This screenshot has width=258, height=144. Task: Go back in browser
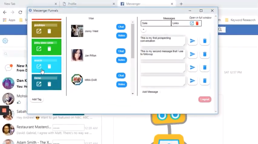pyautogui.click(x=5, y=12)
